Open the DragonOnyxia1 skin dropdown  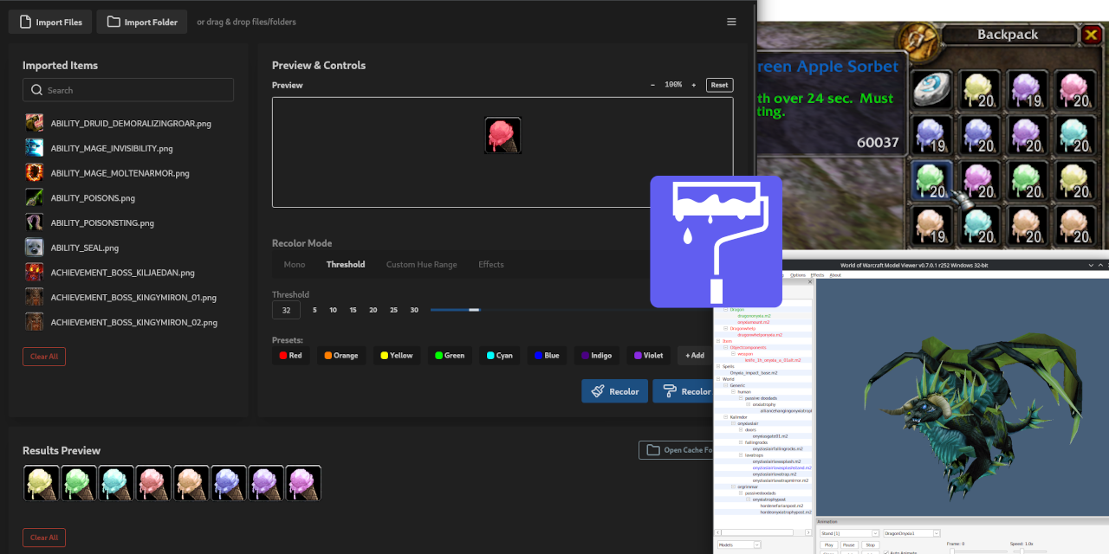coord(911,533)
